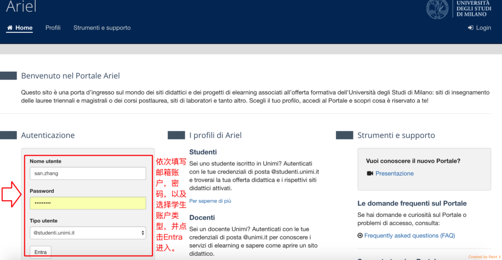Click the Login link in header

(479, 28)
